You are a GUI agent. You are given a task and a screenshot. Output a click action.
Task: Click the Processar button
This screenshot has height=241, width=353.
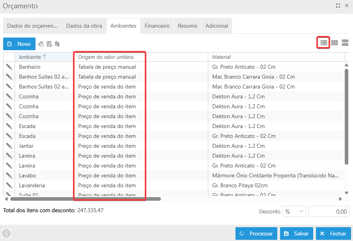pyautogui.click(x=256, y=233)
